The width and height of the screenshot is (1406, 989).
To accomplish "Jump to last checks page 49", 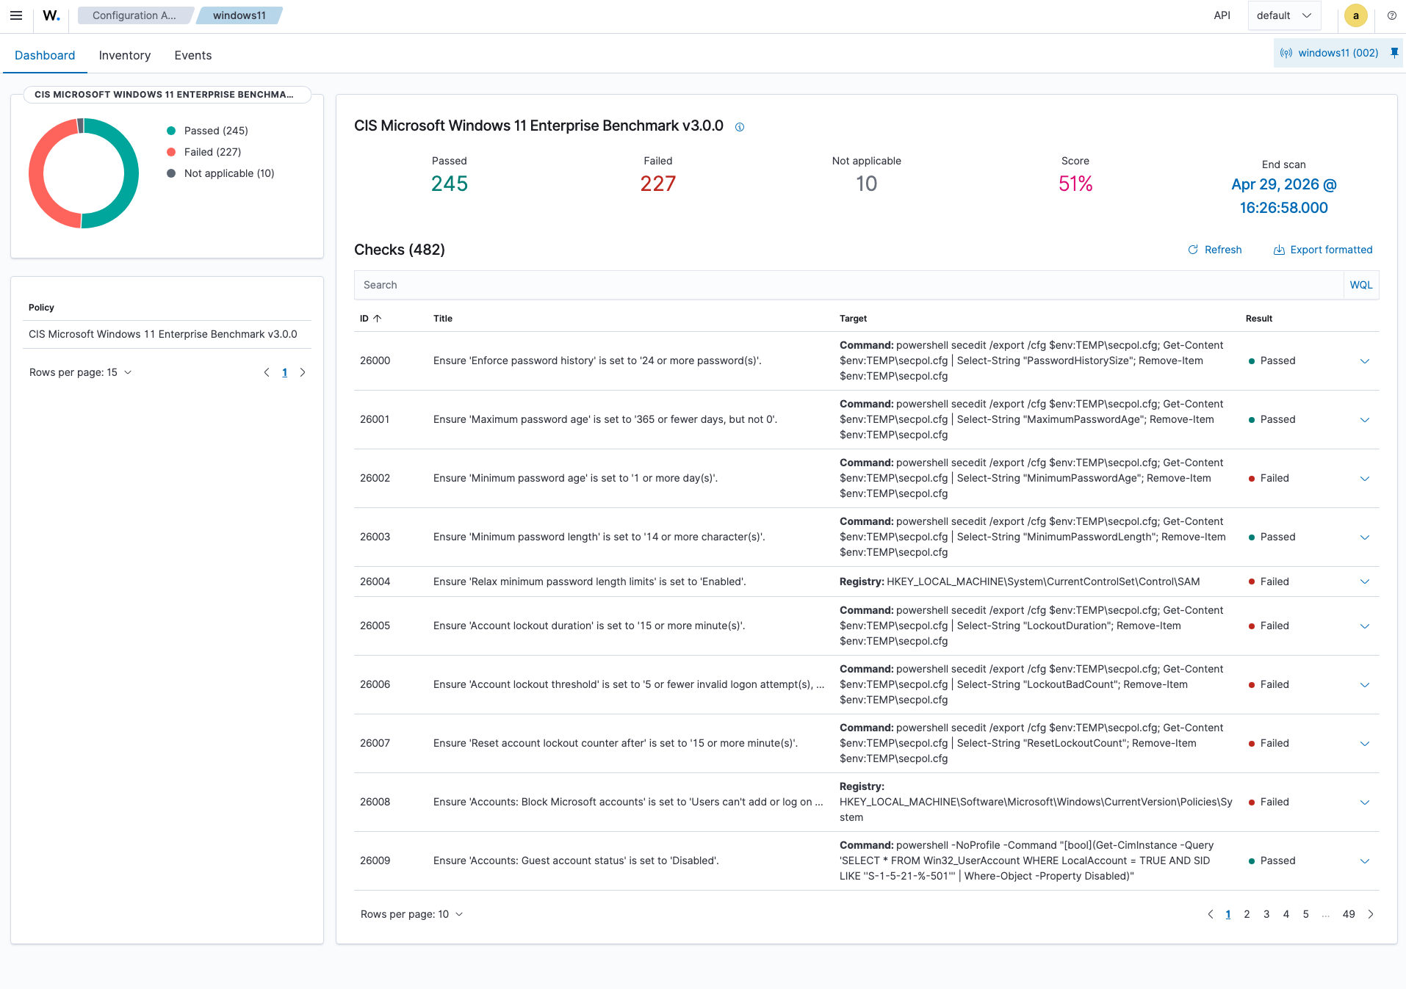I will point(1349,914).
